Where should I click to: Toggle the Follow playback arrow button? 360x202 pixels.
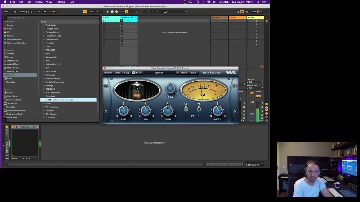pos(85,12)
